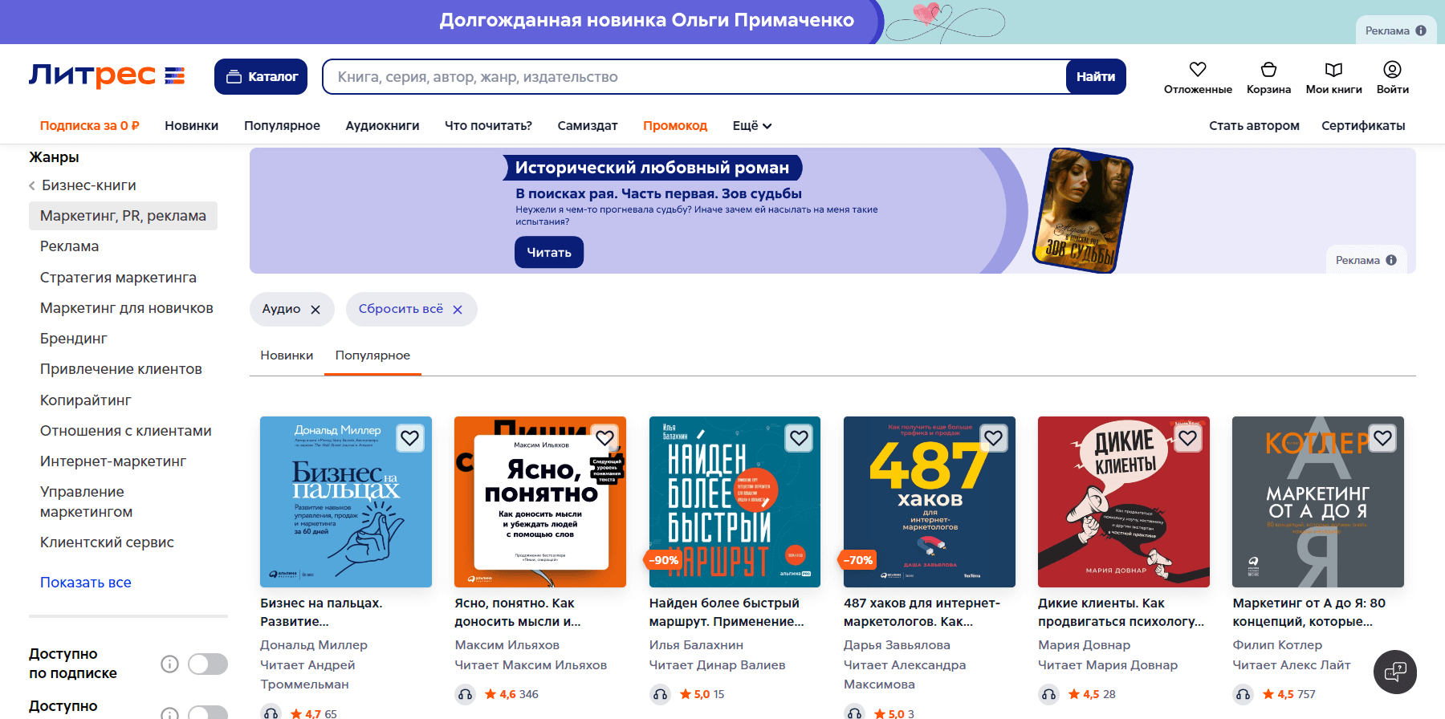Open the Корзина basket icon
The image size is (1445, 719).
tap(1268, 70)
